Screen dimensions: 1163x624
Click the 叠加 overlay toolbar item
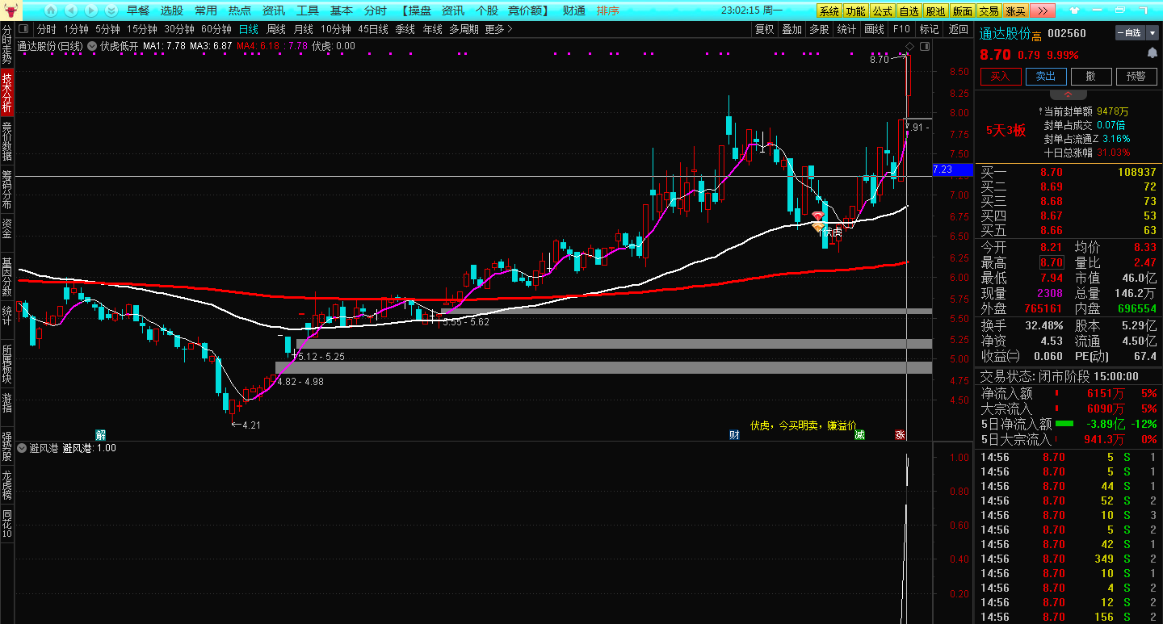pos(791,29)
